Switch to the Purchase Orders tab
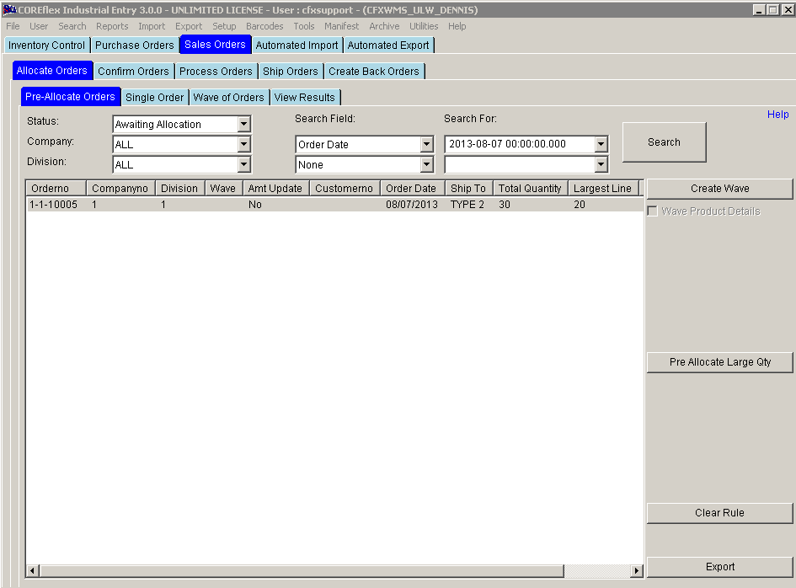Viewport: 796px width, 588px height. pyautogui.click(x=135, y=45)
